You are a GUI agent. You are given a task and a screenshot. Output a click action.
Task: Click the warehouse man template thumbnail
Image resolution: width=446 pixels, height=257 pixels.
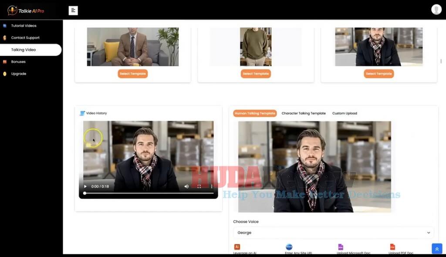(x=378, y=47)
